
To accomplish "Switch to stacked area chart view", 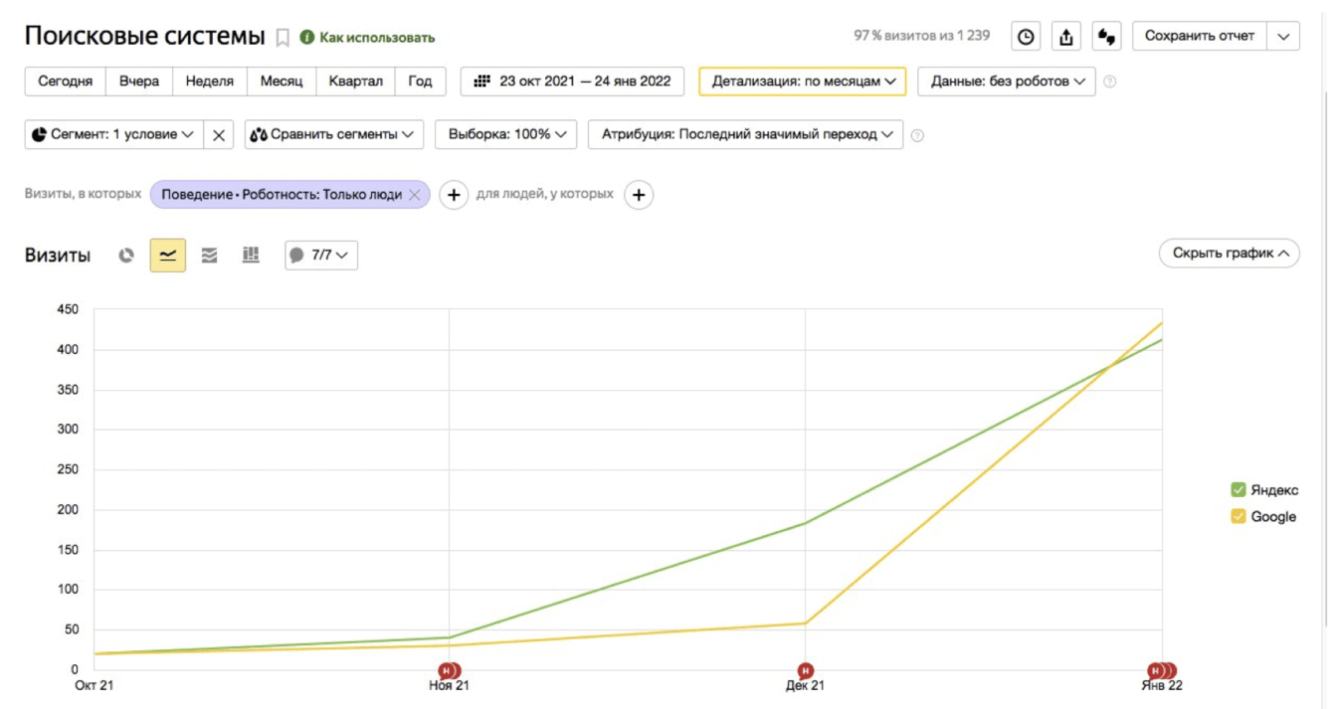I will 209,256.
